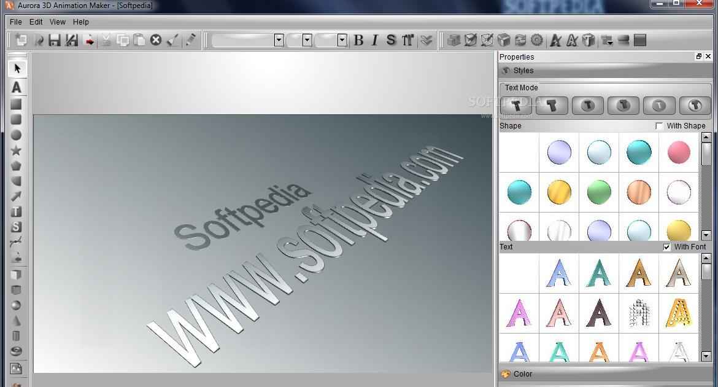Select the 3D sphere primitive tool
Viewport: 718px width, 387px height.
point(16,305)
